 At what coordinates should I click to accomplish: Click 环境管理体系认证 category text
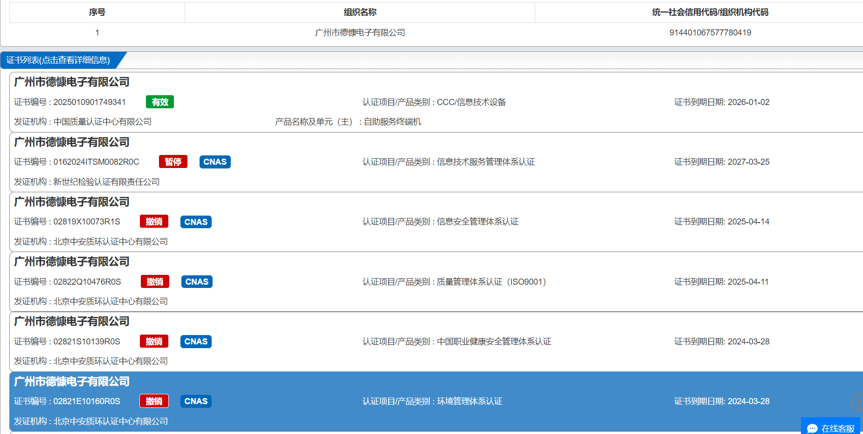(469, 401)
